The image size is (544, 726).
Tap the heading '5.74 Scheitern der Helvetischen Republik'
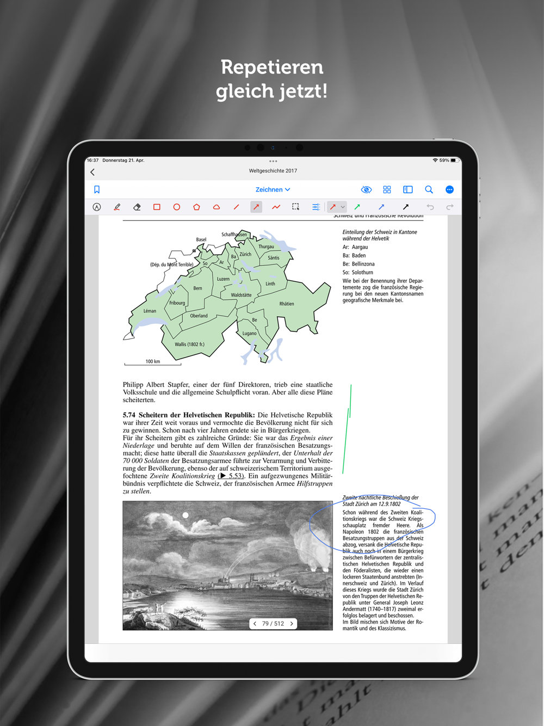tap(189, 415)
